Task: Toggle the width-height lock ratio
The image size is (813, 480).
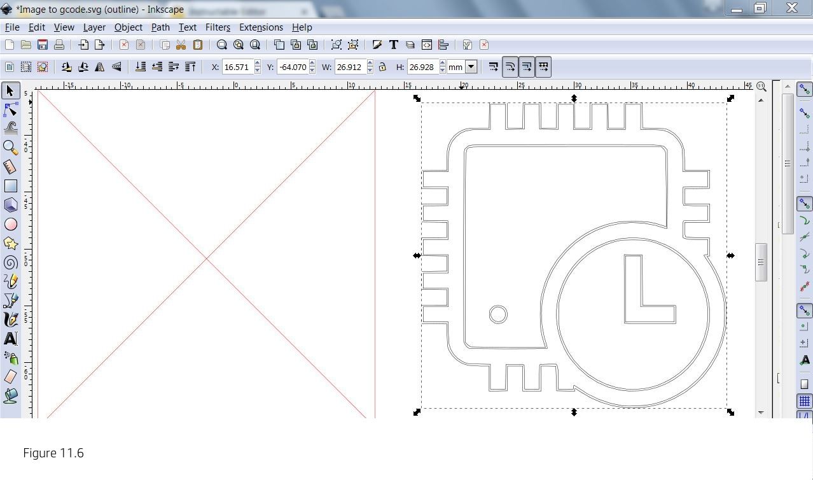Action: coord(382,66)
